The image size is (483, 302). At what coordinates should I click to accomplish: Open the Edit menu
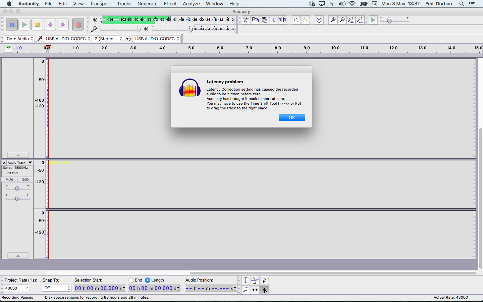pos(63,4)
